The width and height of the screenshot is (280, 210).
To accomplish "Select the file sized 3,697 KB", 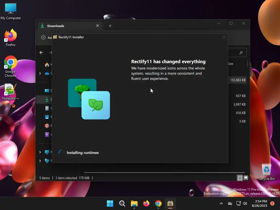I will [x=239, y=104].
